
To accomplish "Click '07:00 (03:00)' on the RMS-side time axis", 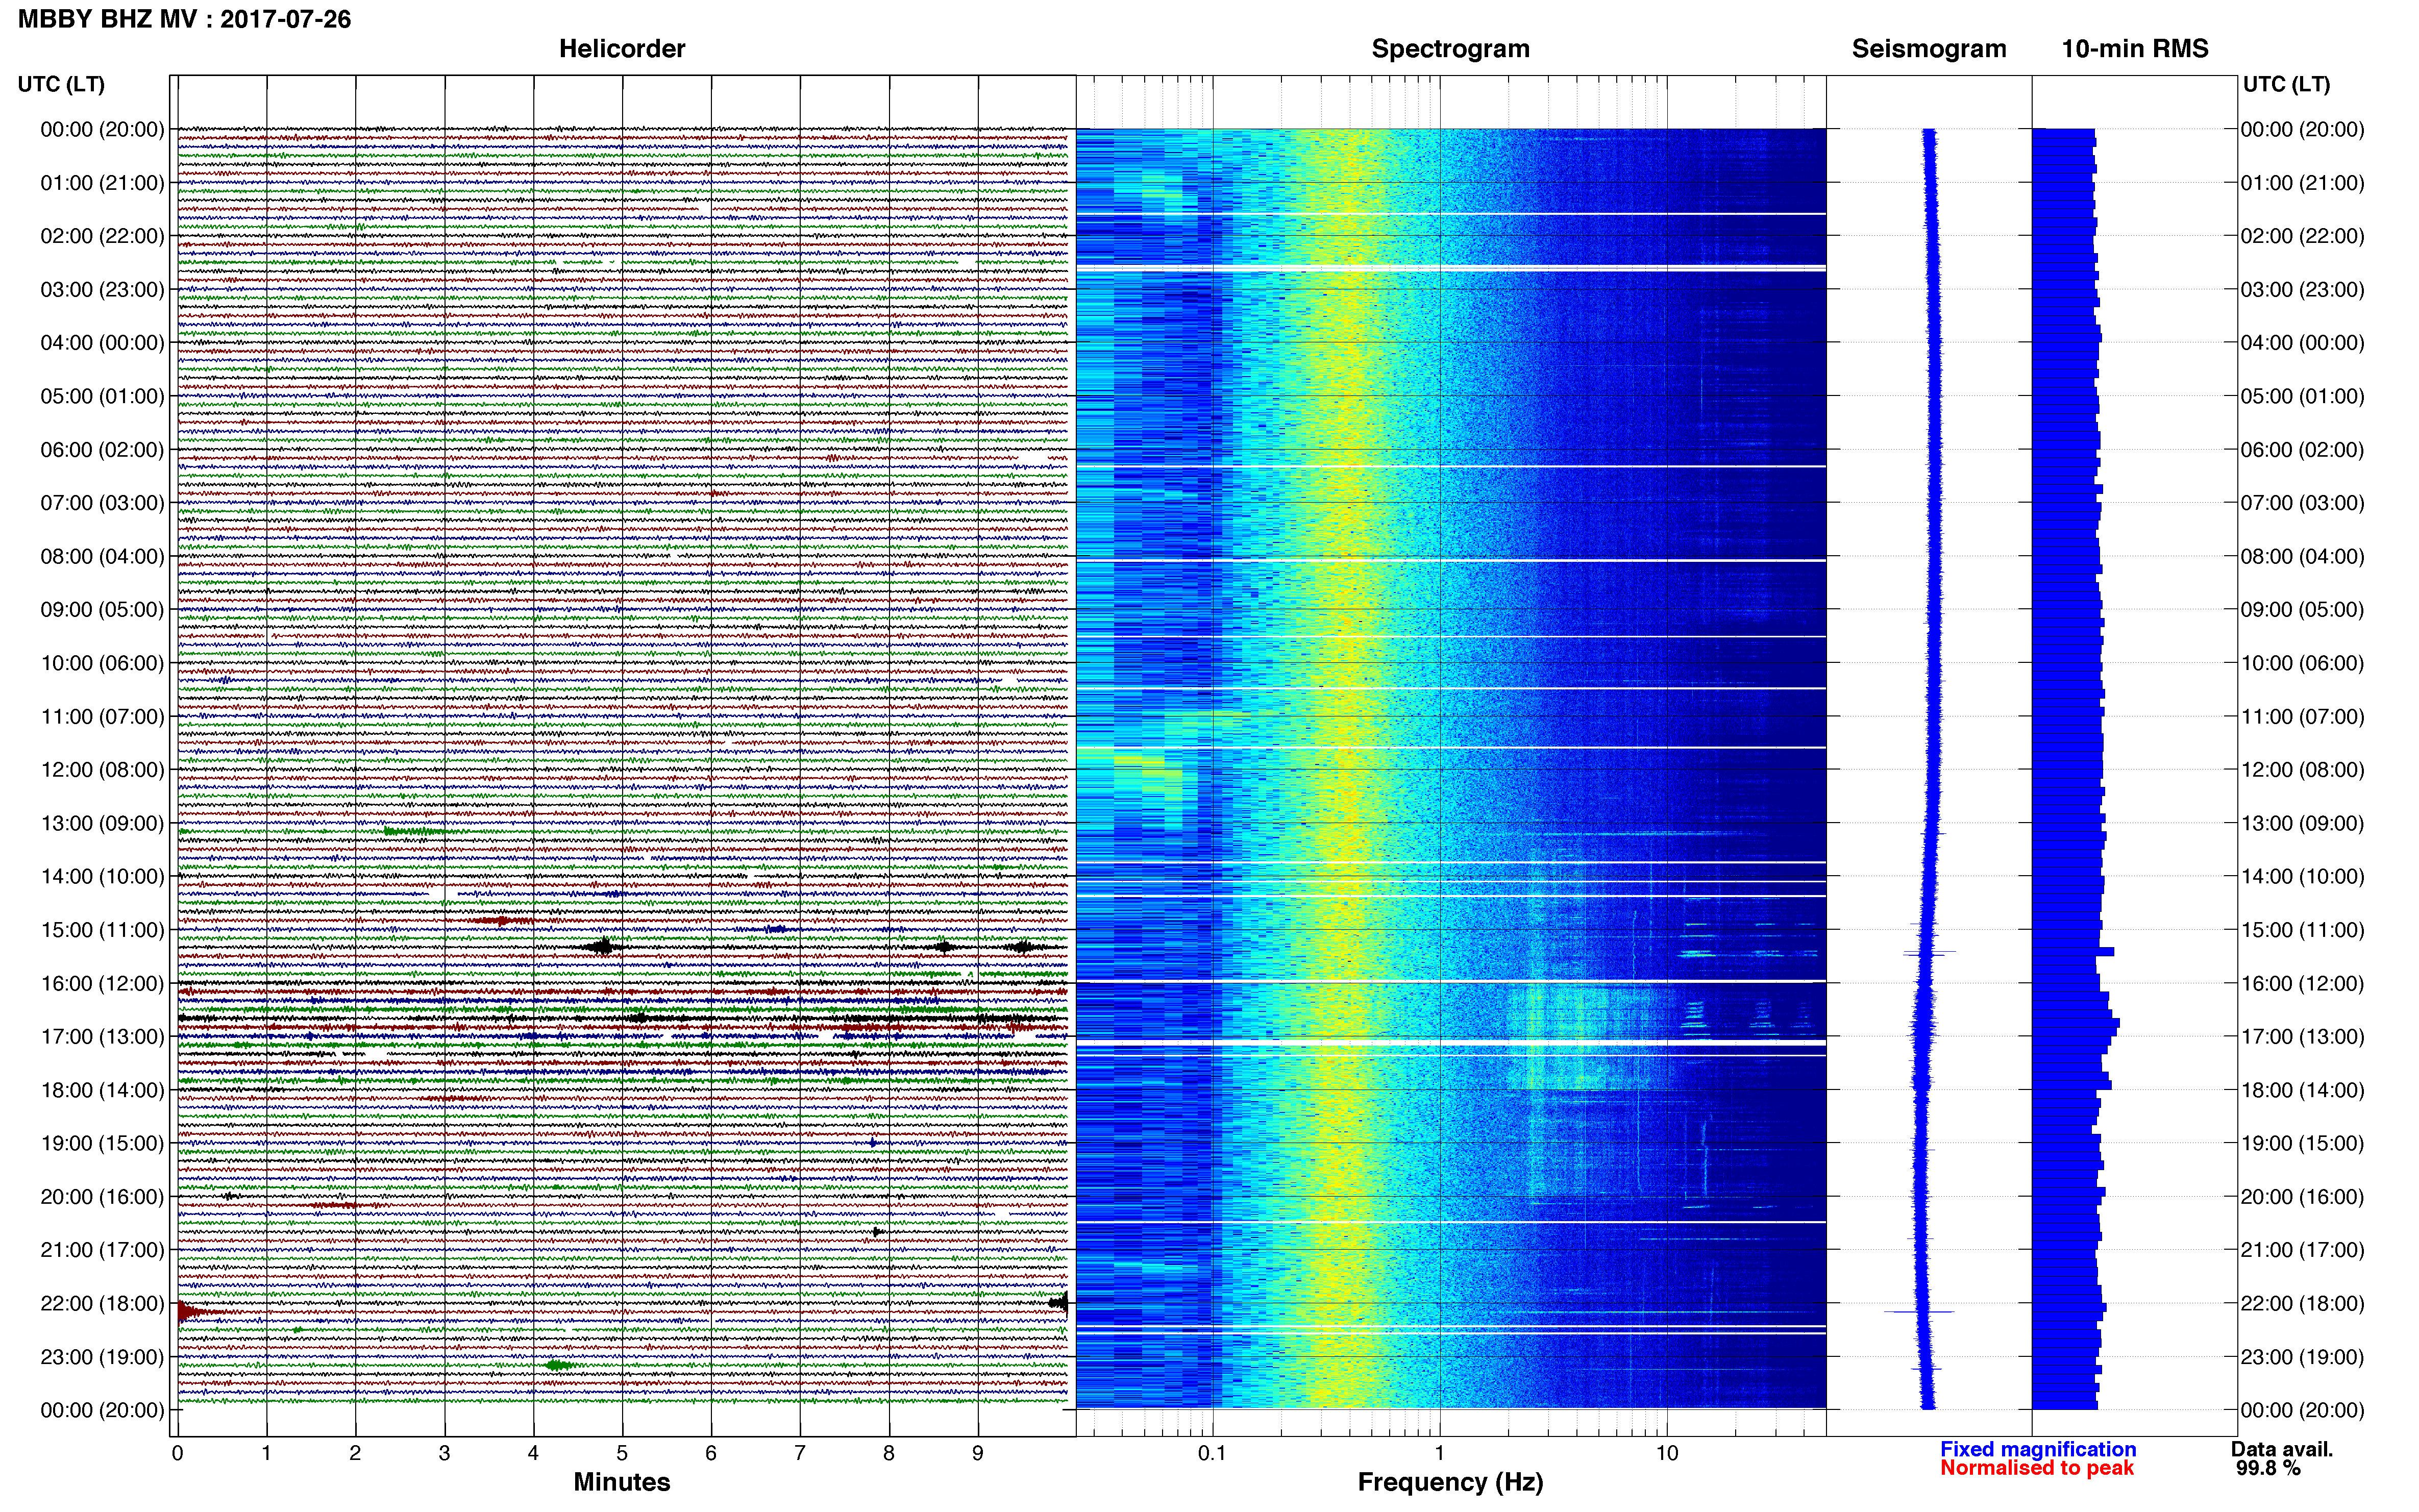I will tap(2302, 503).
